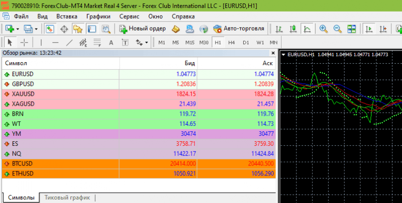Click the Zoom In magnifier
The image size is (402, 203).
[x=324, y=29]
